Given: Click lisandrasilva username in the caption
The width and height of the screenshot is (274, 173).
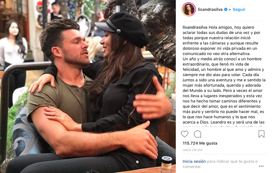Looking at the screenshot, I should point(195,27).
